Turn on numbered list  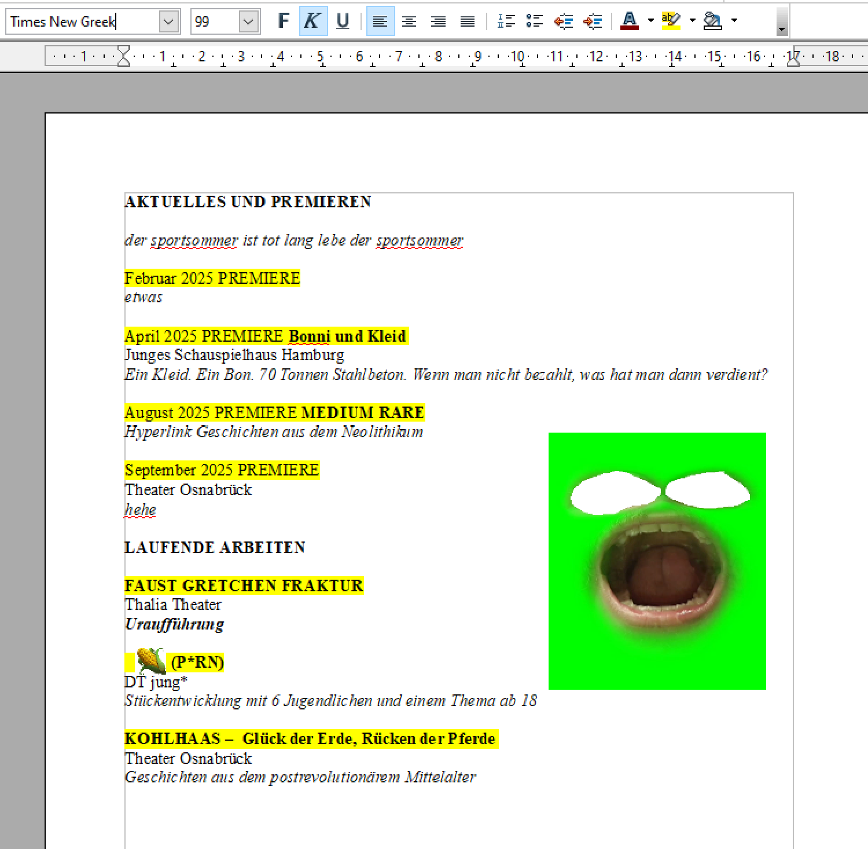point(506,21)
